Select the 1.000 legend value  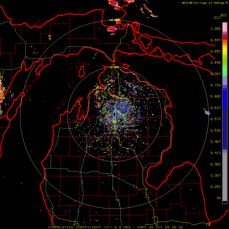[216, 28]
